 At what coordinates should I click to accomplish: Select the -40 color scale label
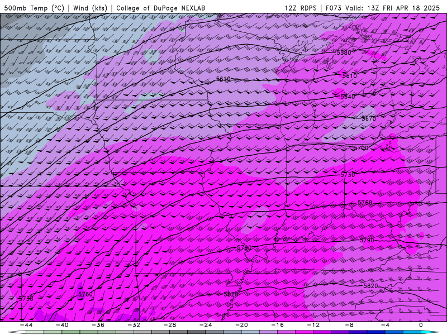[x=62, y=325]
